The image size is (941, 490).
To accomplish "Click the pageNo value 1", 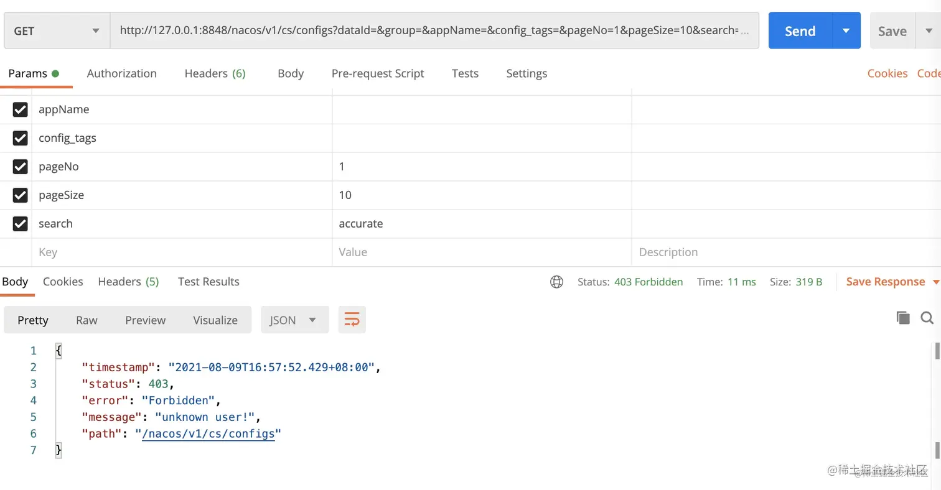I will click(482, 167).
